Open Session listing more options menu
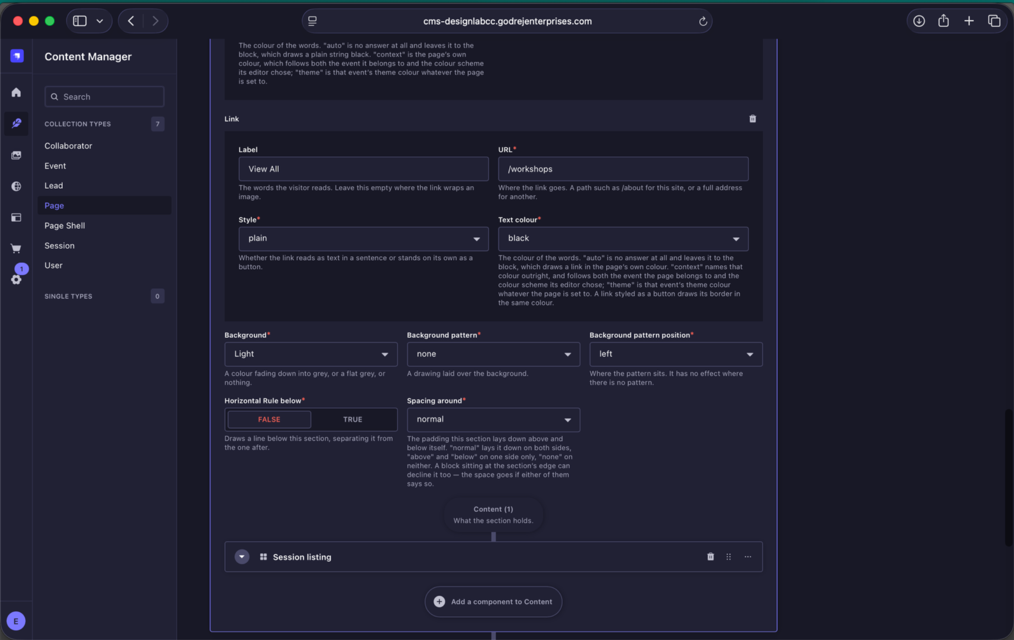The width and height of the screenshot is (1014, 640). point(747,556)
